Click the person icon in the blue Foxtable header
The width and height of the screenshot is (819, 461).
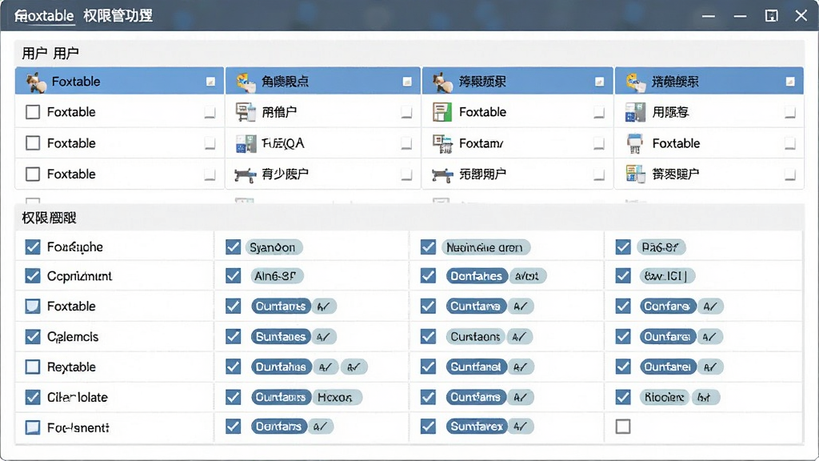[36, 82]
